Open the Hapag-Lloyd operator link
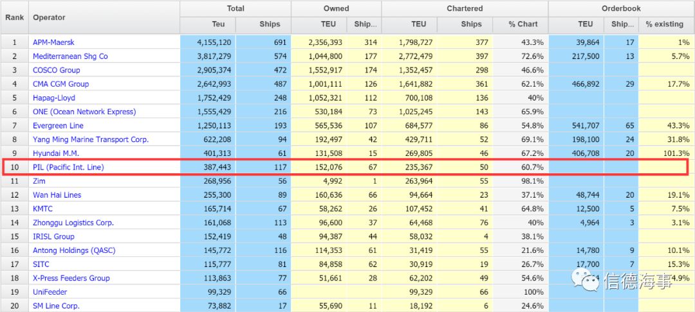The height and width of the screenshot is (312, 695). 54,98
